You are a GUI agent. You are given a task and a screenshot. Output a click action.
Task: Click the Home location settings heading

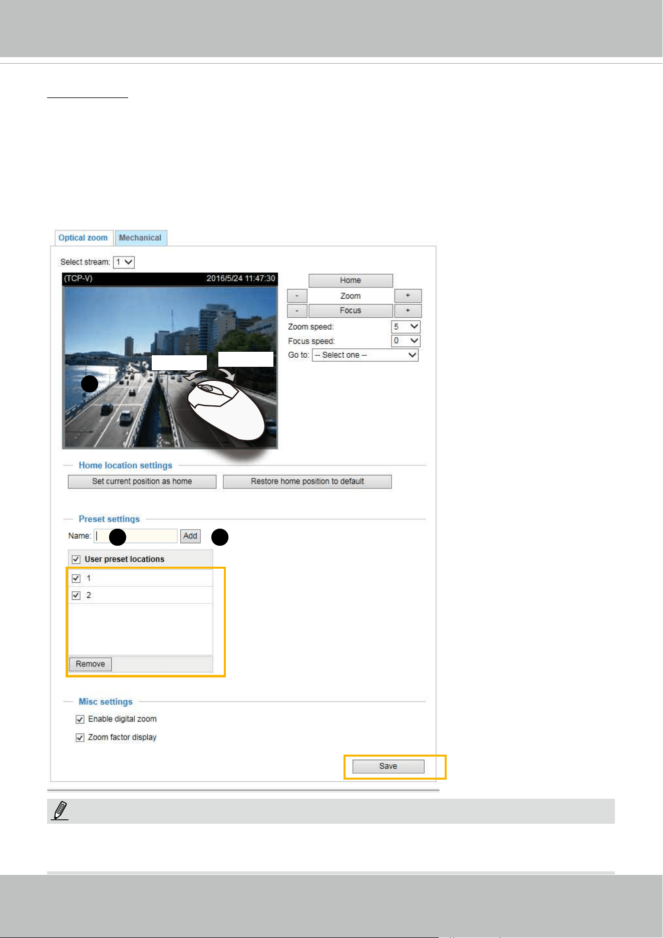pyautogui.click(x=125, y=465)
